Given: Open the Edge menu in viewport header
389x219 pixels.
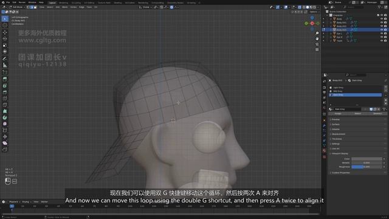Looking at the screenshot, I should pyautogui.click(x=81, y=7).
